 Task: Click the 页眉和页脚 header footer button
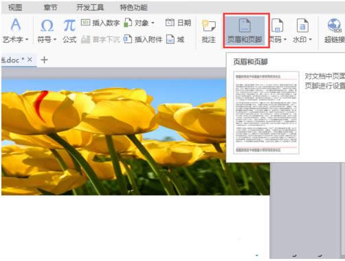[245, 31]
